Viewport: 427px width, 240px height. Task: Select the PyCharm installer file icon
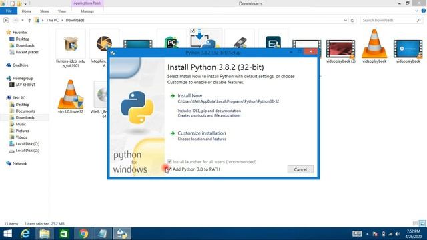pyautogui.click(x=171, y=42)
